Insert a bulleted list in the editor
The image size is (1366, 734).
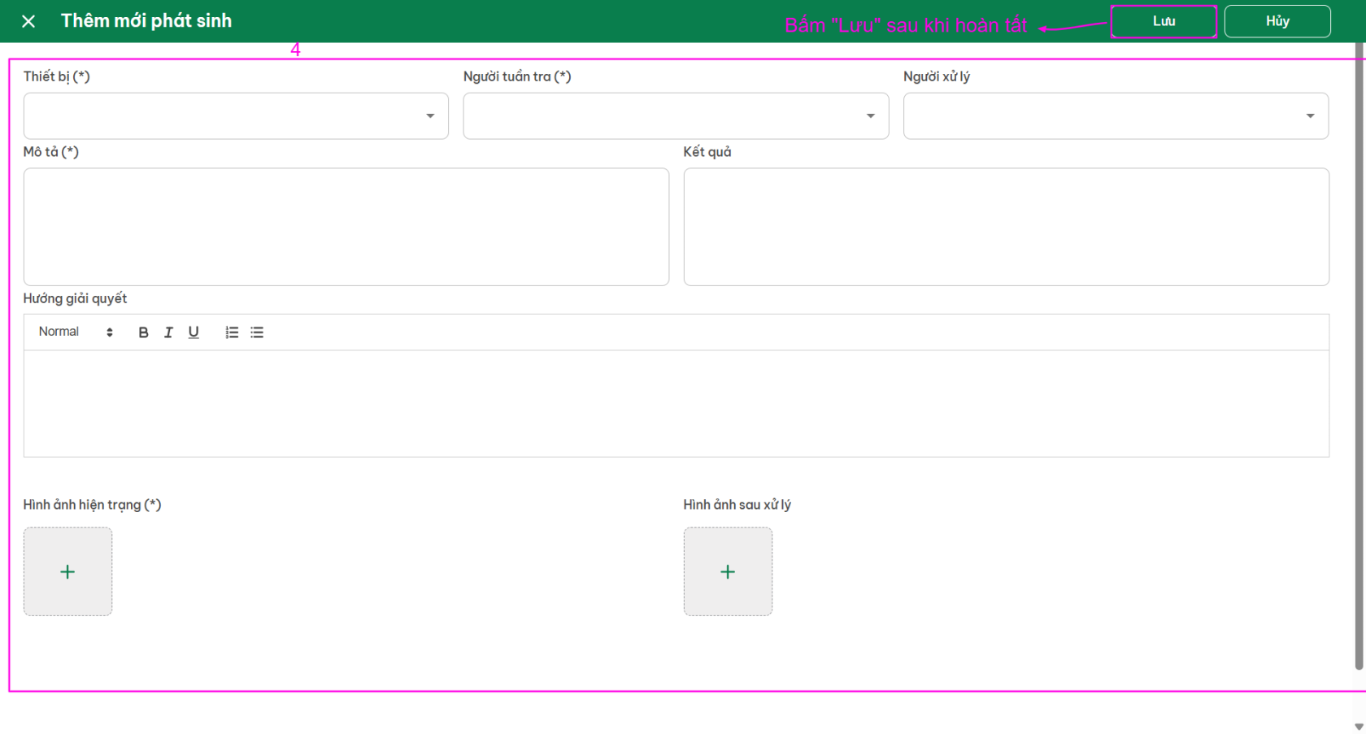[x=257, y=332]
